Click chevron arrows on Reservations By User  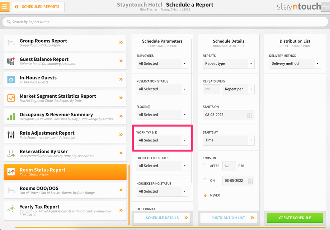121,153
